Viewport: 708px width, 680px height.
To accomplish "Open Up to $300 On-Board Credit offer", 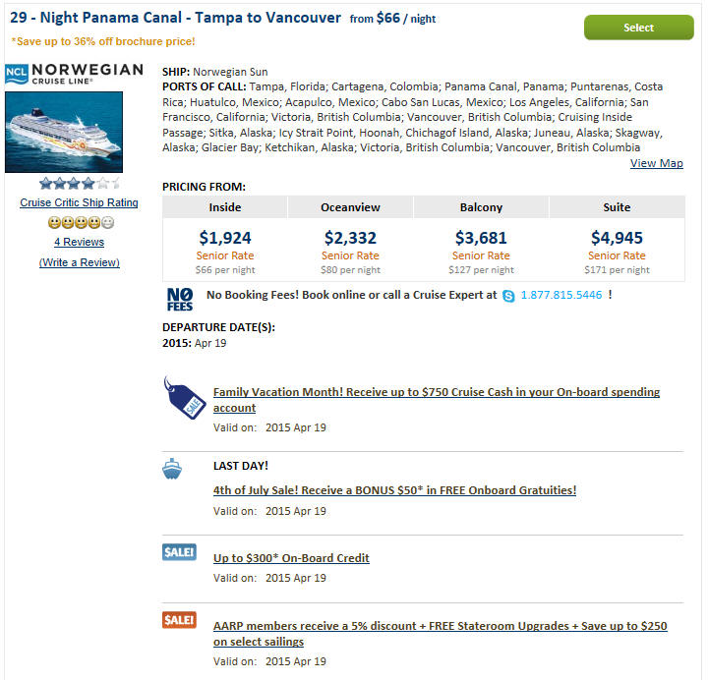I will point(291,558).
